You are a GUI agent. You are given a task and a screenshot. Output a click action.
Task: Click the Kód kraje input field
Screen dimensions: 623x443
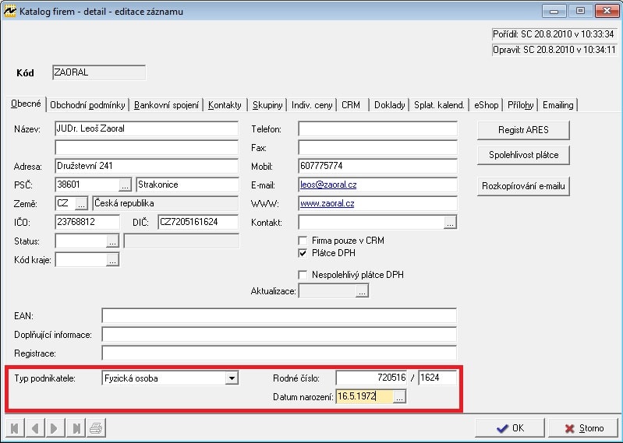click(x=81, y=260)
